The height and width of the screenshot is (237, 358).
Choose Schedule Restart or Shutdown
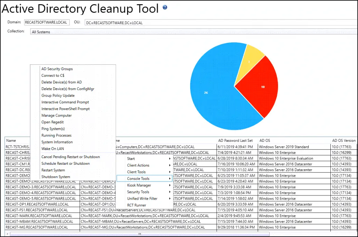pos(65,163)
